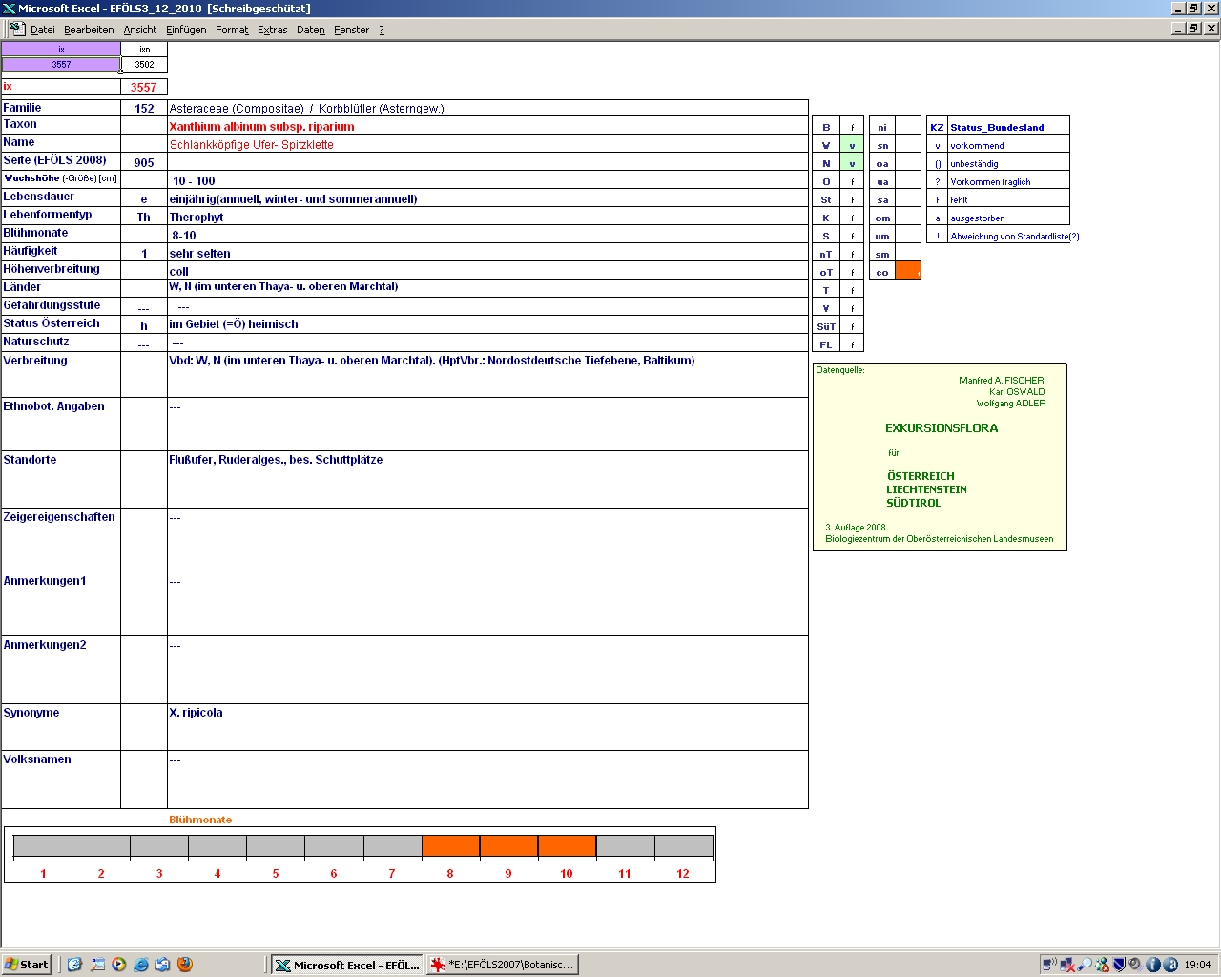Click the legend entry 'ausgestorben'

coord(977,218)
